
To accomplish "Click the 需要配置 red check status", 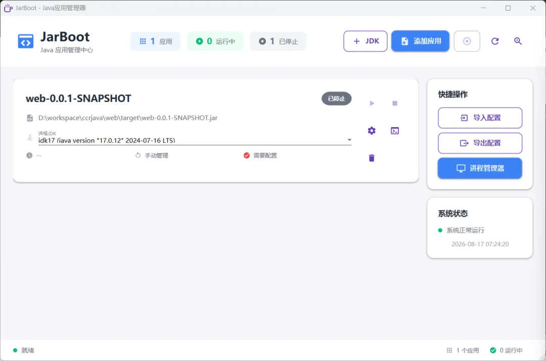I will 260,156.
